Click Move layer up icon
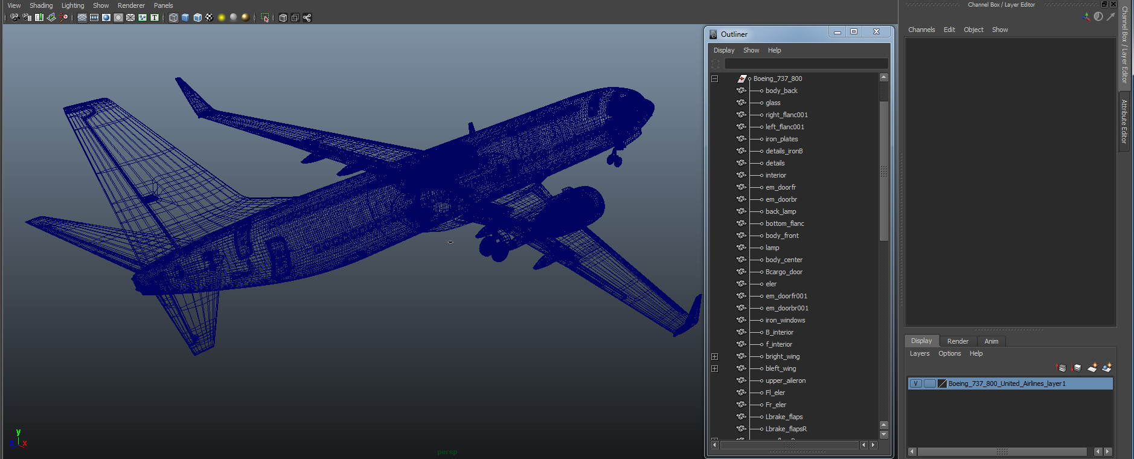1134x459 pixels. (x=1061, y=367)
